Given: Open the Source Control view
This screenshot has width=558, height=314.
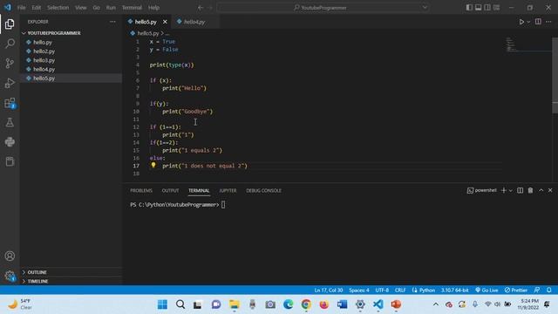Looking at the screenshot, I should (x=10, y=64).
